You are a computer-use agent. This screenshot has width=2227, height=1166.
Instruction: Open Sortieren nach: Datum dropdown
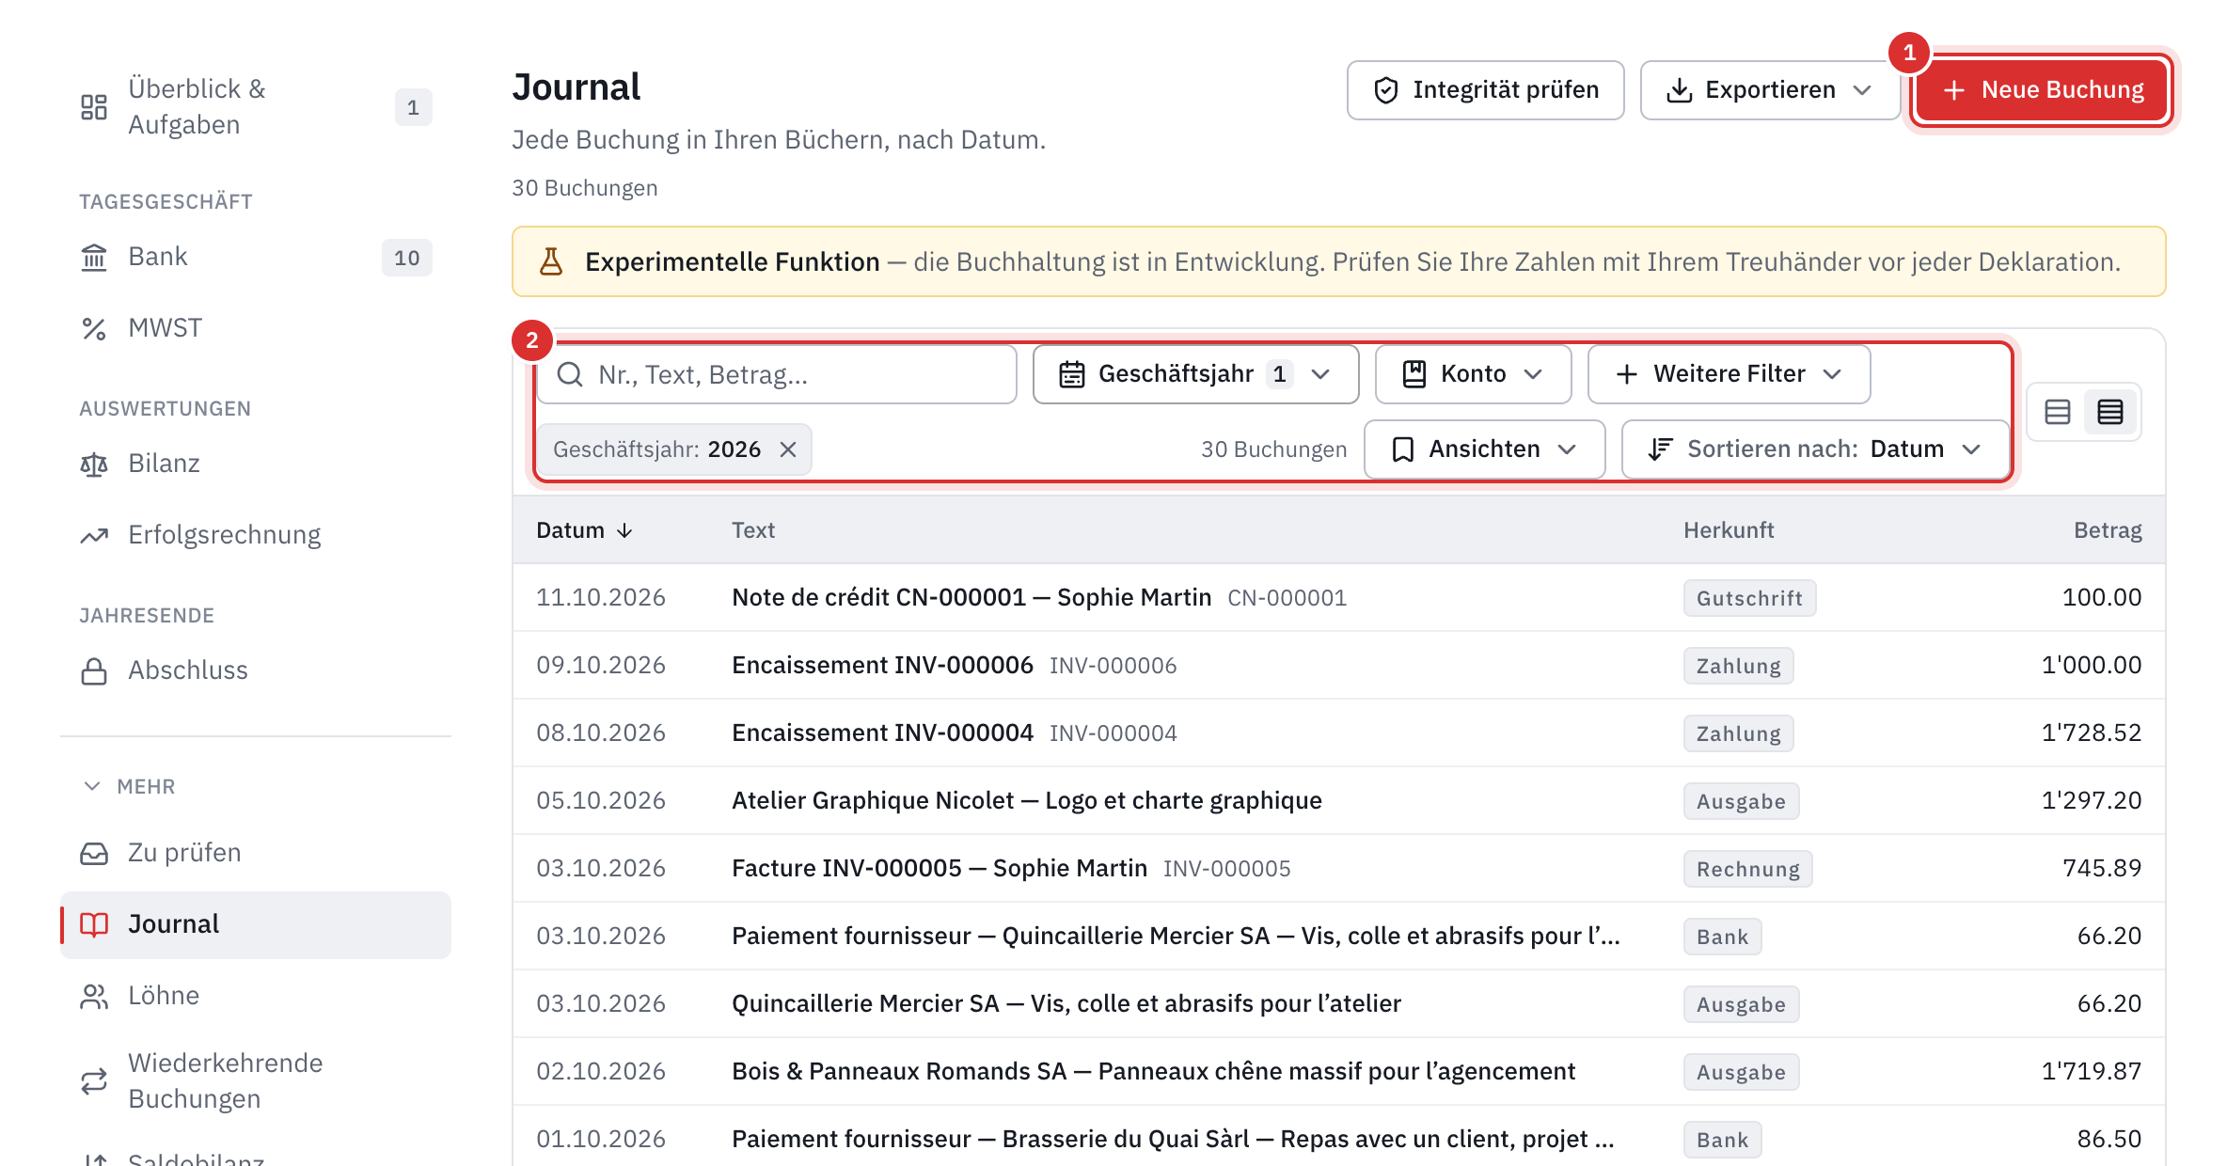(x=1815, y=449)
